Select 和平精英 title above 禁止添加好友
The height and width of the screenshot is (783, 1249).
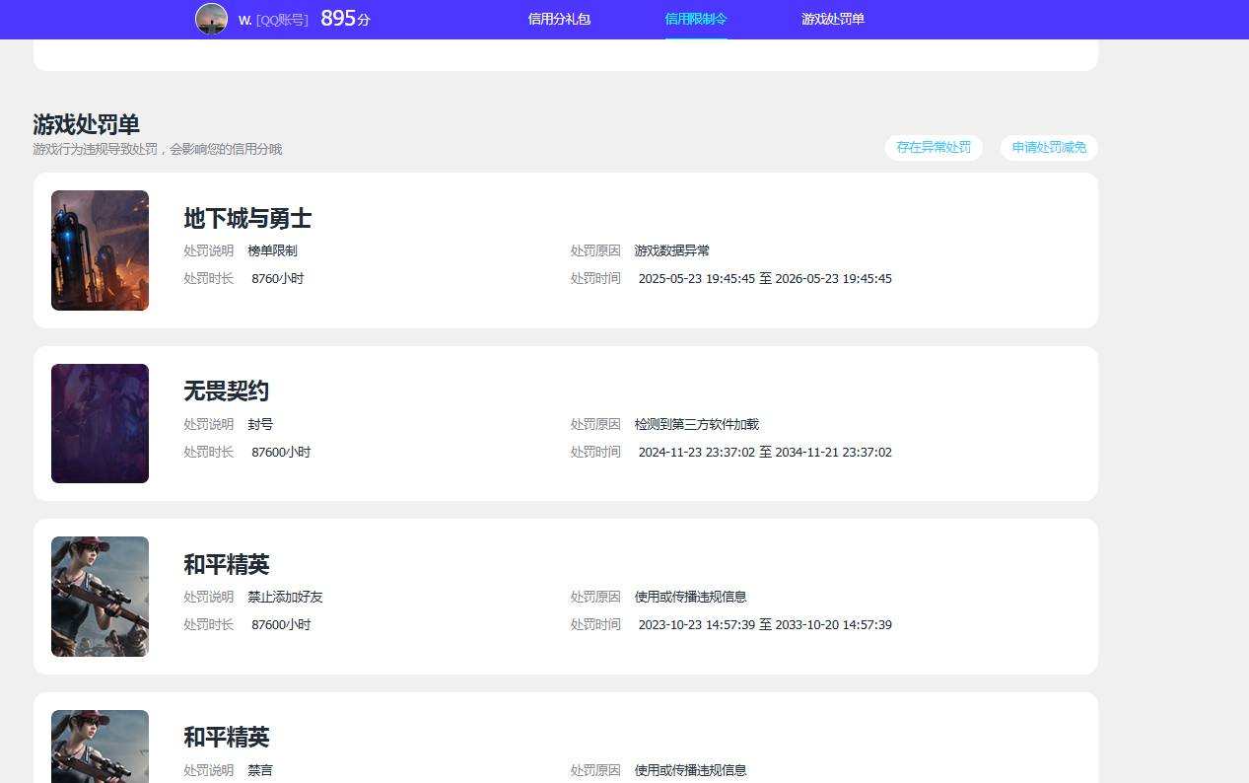[226, 564]
